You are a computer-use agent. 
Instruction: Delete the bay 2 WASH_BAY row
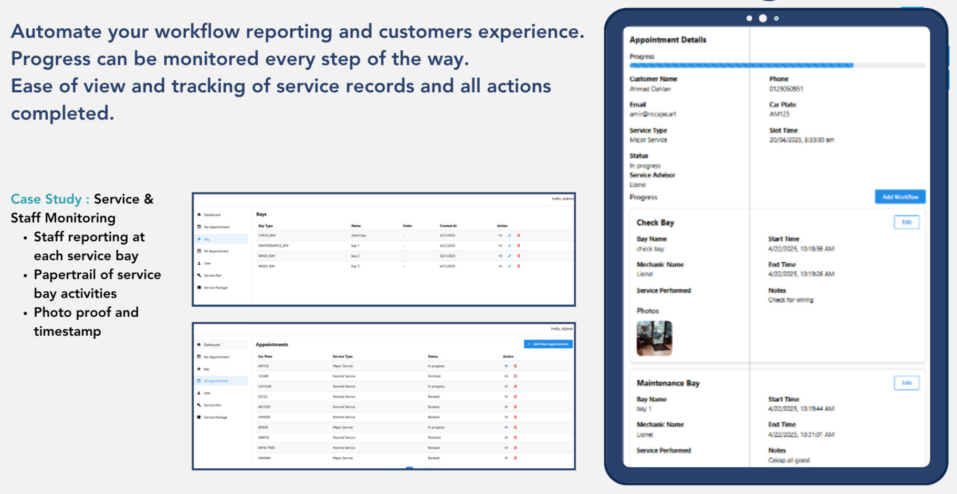519,256
